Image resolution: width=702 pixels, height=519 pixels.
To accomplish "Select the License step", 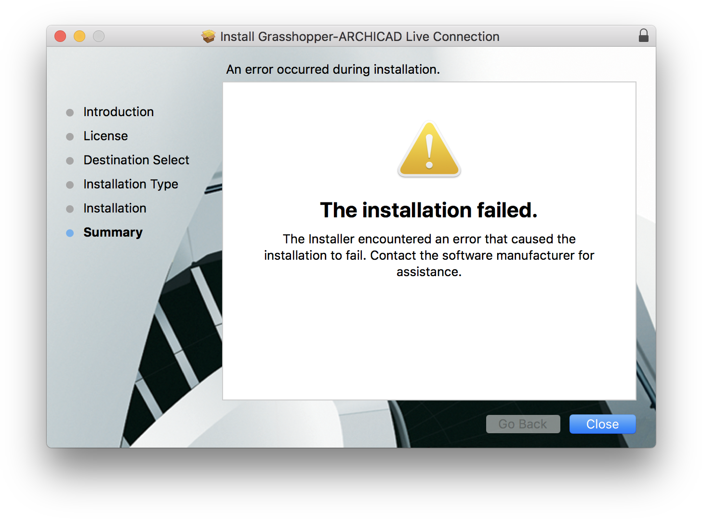I will click(x=106, y=136).
